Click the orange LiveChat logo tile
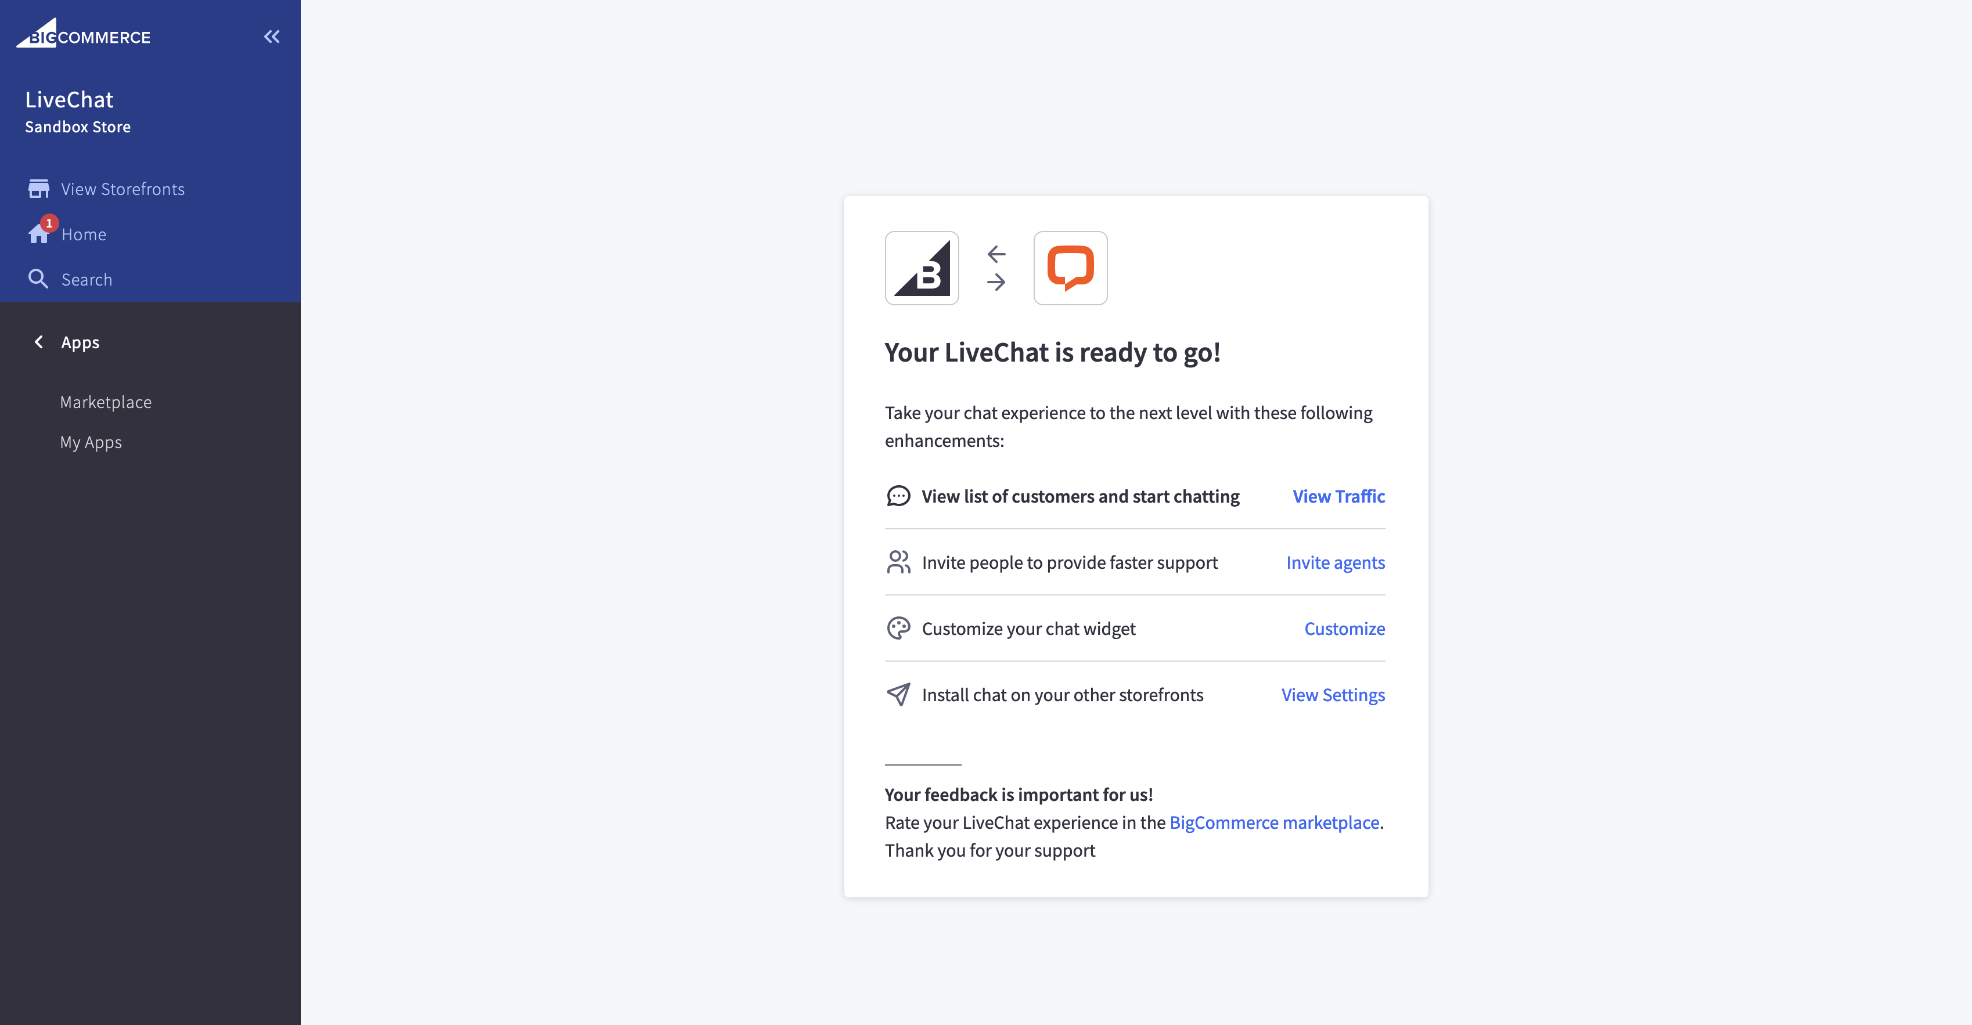This screenshot has width=1972, height=1025. coord(1070,268)
